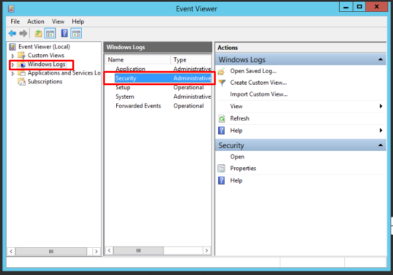Expand the Custom Views tree node
393x275 pixels.
(13, 56)
